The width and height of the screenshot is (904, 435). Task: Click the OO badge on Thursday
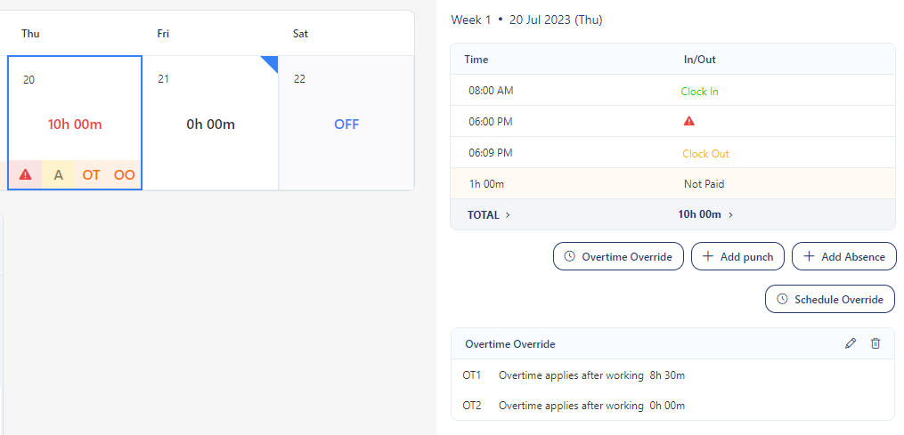pyautogui.click(x=125, y=175)
